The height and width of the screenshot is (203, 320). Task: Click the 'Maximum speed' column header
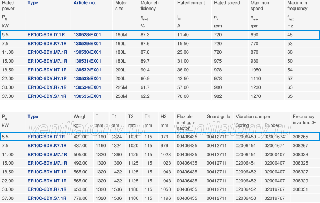pos(260,6)
